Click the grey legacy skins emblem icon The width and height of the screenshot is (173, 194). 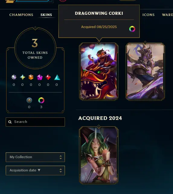coord(29,100)
